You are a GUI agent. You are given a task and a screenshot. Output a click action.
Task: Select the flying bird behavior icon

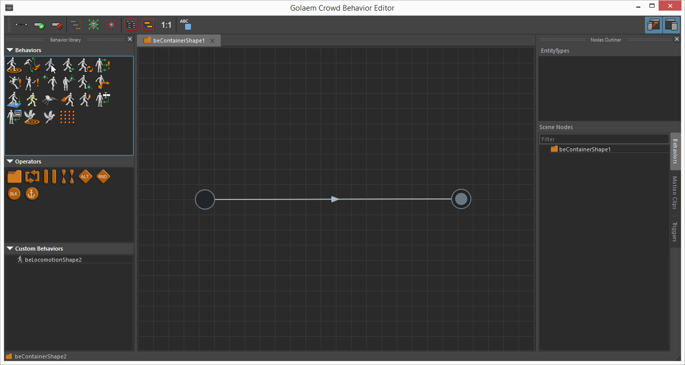point(49,117)
